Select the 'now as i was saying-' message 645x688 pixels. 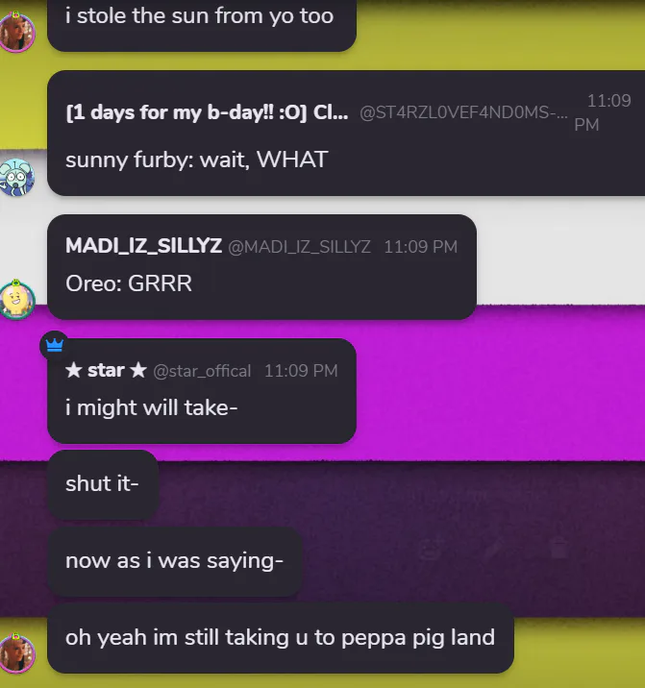(174, 561)
